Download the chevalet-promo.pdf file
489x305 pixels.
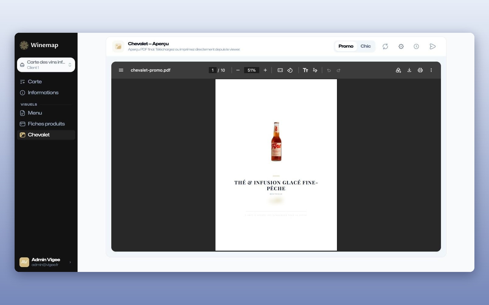click(409, 70)
